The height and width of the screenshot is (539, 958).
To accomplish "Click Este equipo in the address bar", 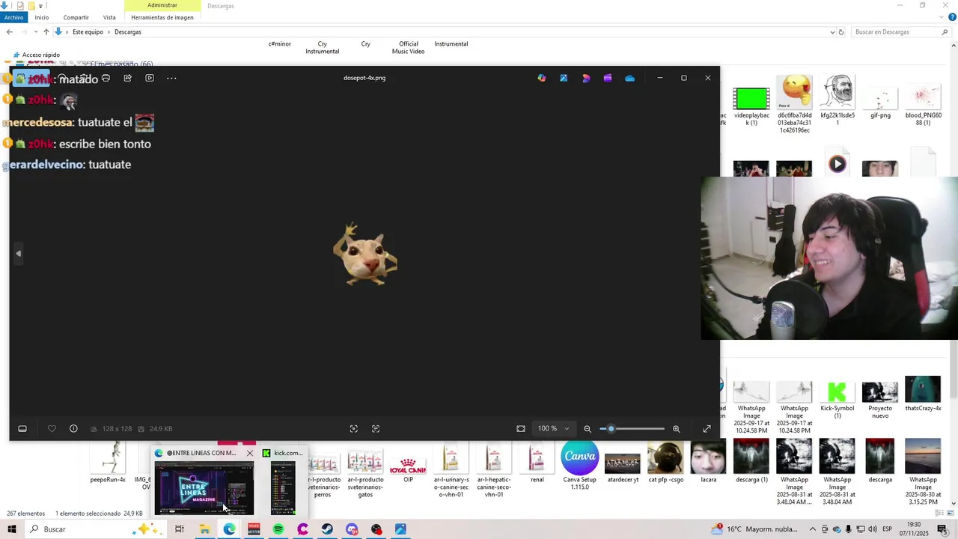I will coord(88,32).
